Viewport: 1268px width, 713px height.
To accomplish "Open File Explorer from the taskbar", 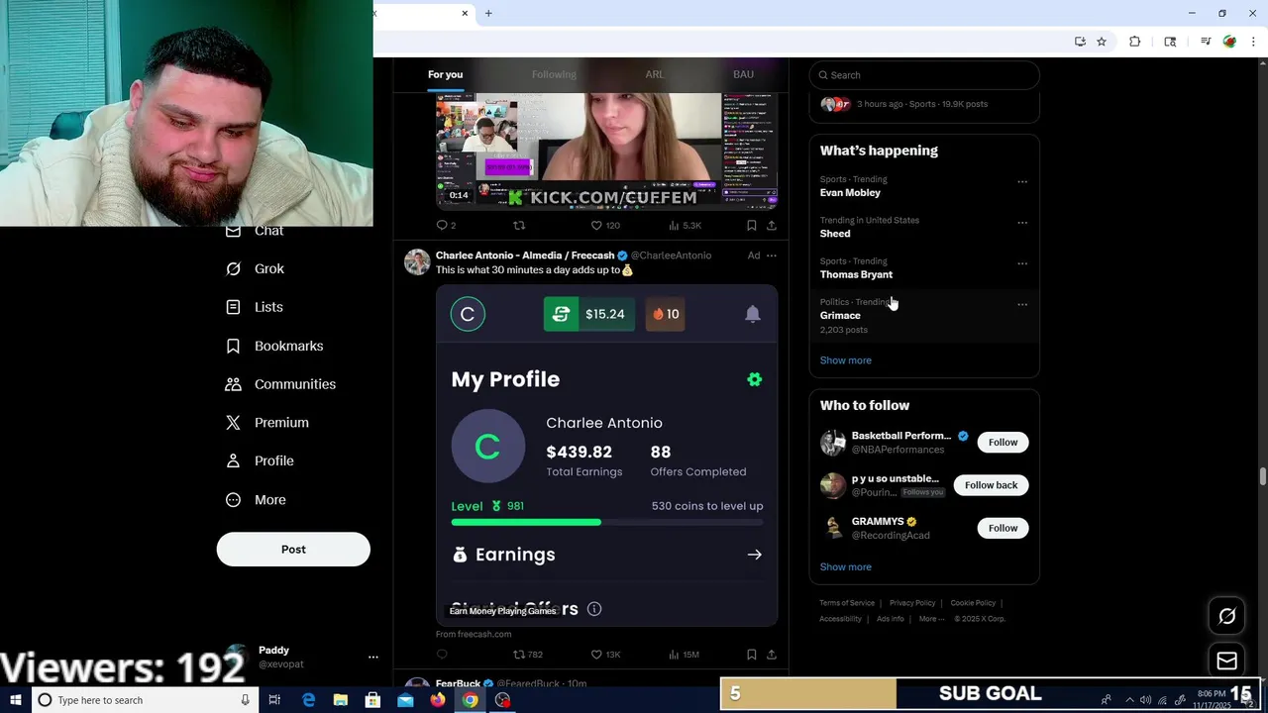I will point(341,700).
